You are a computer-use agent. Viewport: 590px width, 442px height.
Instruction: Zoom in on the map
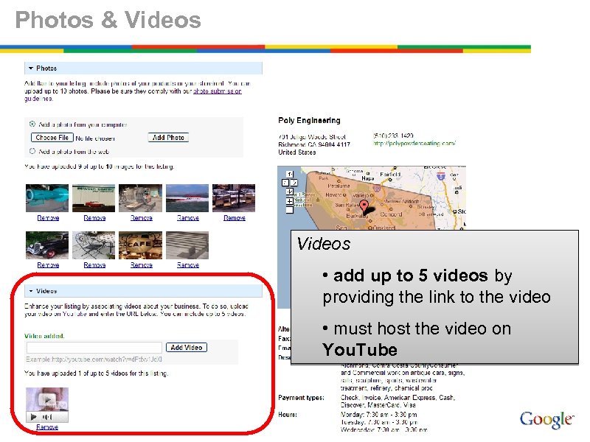[x=289, y=200]
